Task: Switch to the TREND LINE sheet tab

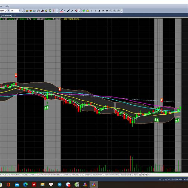Action: tap(126, 175)
